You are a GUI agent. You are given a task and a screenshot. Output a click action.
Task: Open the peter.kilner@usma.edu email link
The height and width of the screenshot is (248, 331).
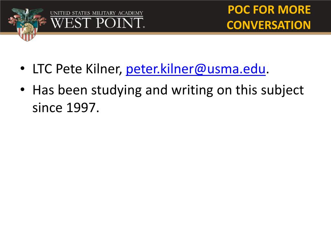196,69
